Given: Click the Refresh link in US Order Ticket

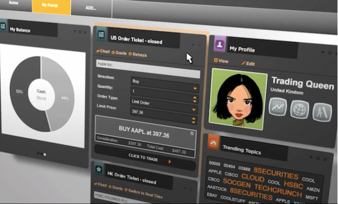Looking at the screenshot, I should [137, 54].
